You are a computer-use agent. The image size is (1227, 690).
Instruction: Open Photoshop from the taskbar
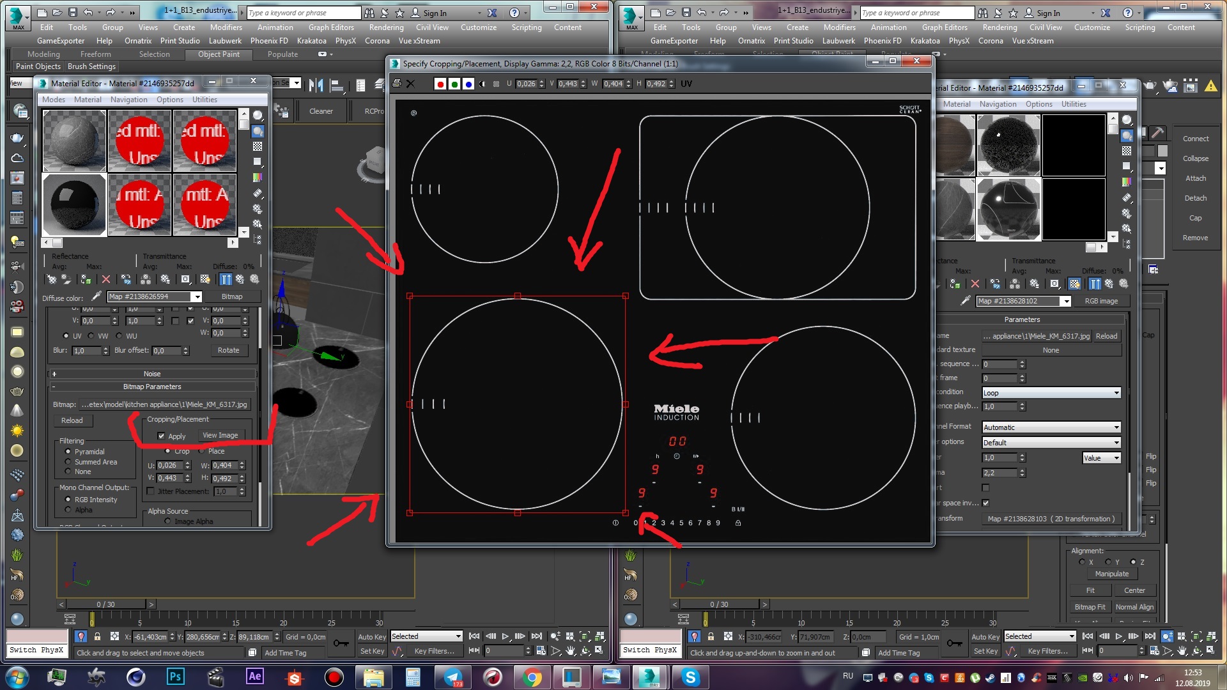174,677
